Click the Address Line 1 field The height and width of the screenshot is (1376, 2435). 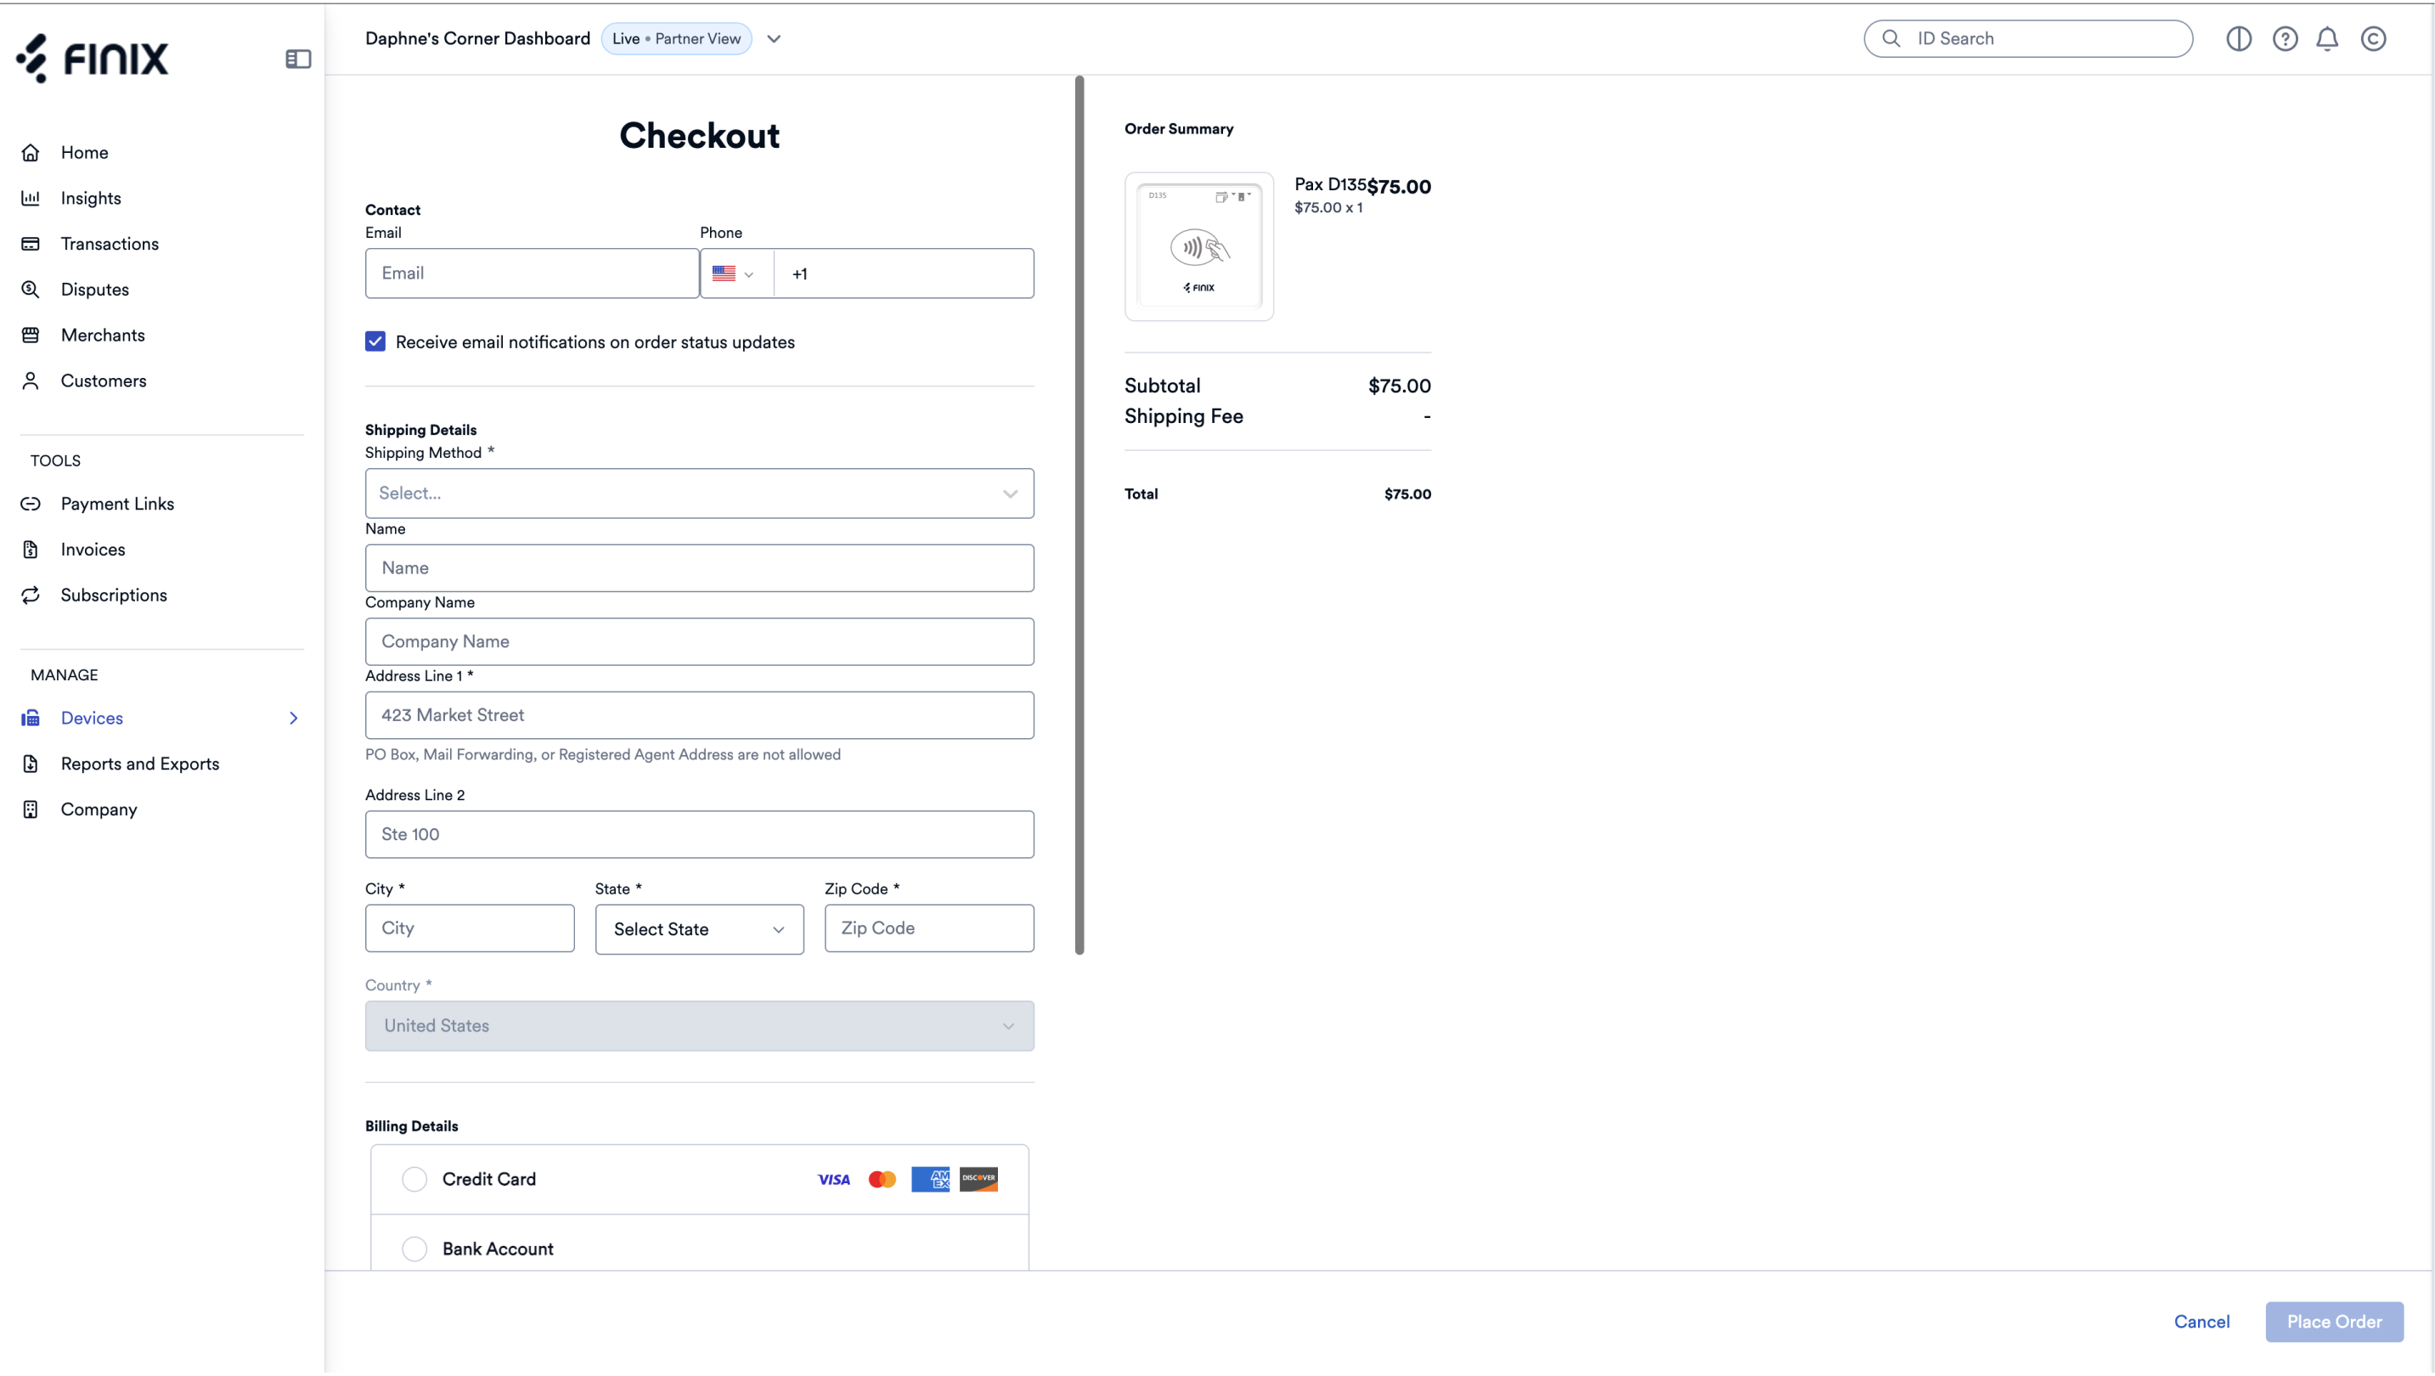pos(700,715)
